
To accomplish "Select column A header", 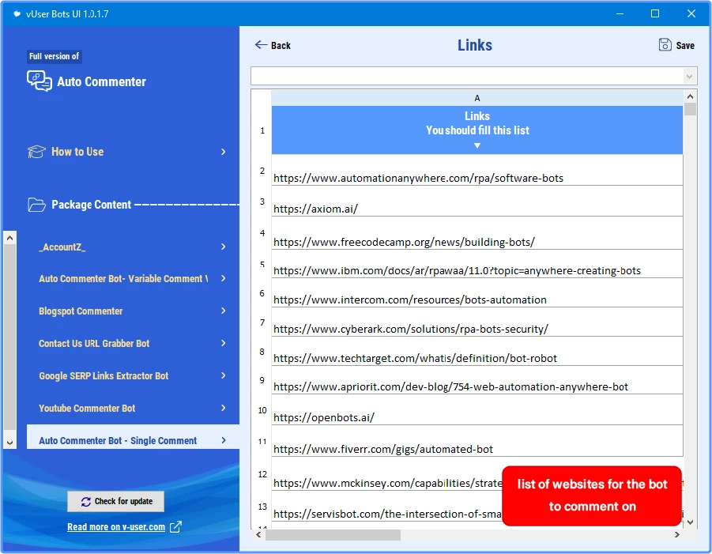I will [x=477, y=98].
